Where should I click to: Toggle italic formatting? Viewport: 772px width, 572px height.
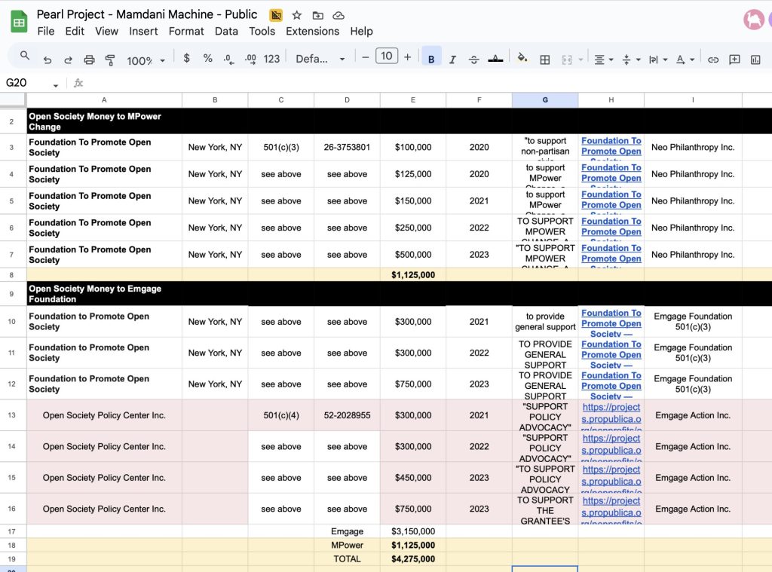pyautogui.click(x=452, y=60)
